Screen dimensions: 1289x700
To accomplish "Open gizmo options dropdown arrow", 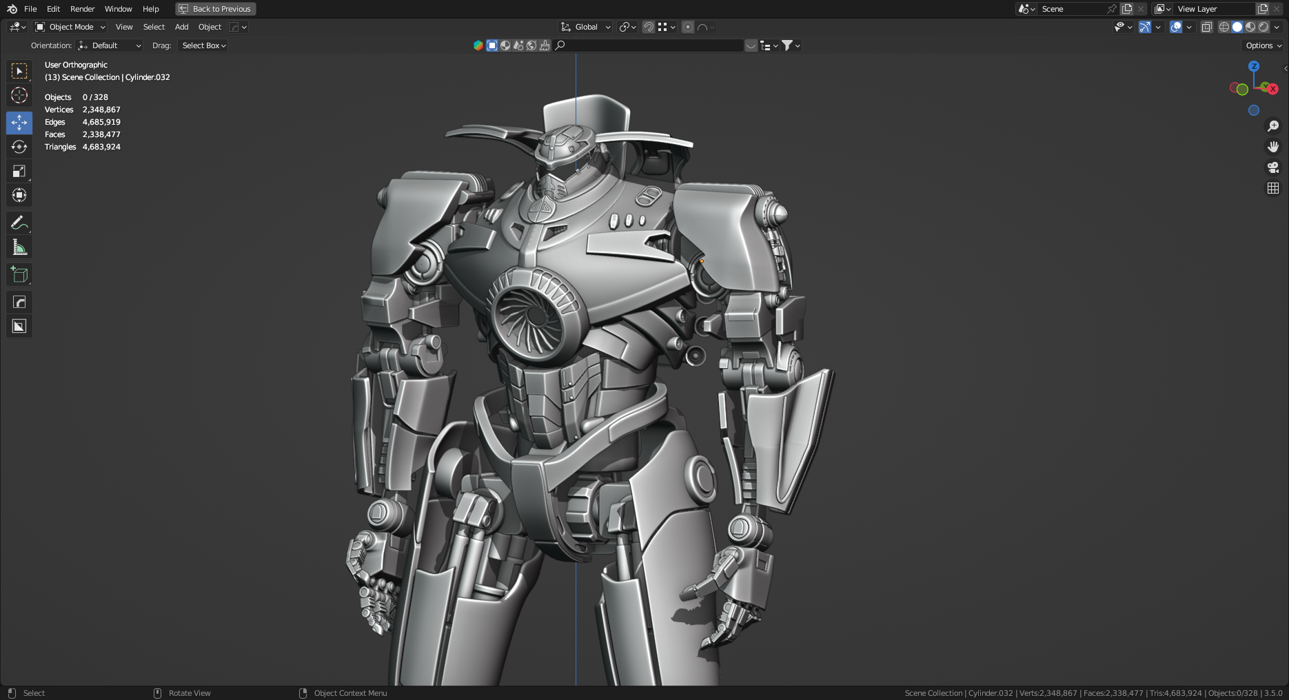I will point(1158,27).
